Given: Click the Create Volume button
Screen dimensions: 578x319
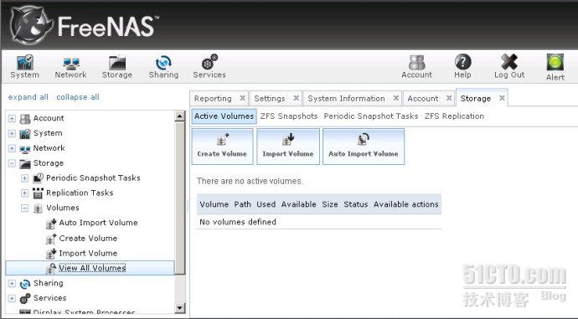Looking at the screenshot, I should (222, 147).
